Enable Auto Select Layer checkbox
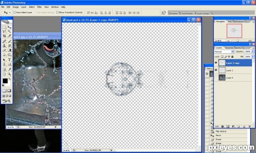Image resolution: width=256 pixels, height=153 pixels. [15, 12]
